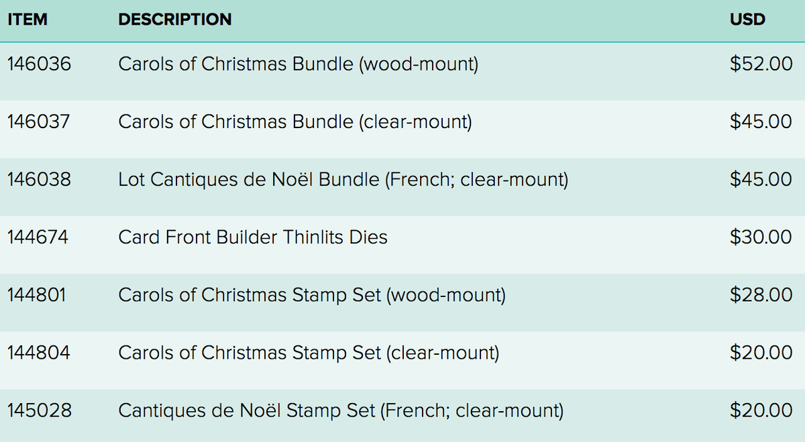The height and width of the screenshot is (442, 805).
Task: Click Cantiques de Noël Stamp Set description
Action: 341,410
